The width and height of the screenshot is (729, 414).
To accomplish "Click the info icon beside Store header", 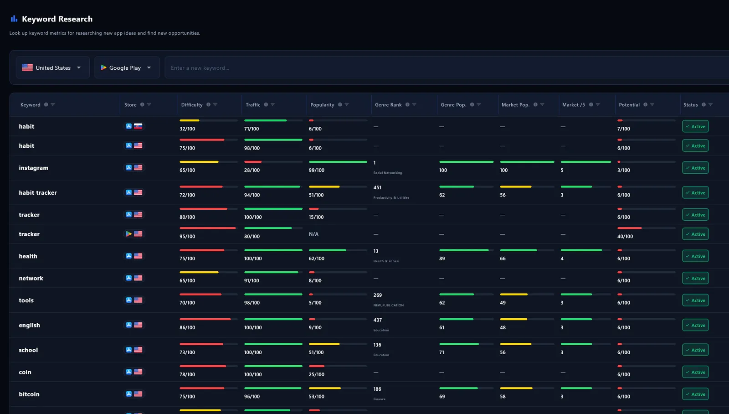I will [142, 105].
